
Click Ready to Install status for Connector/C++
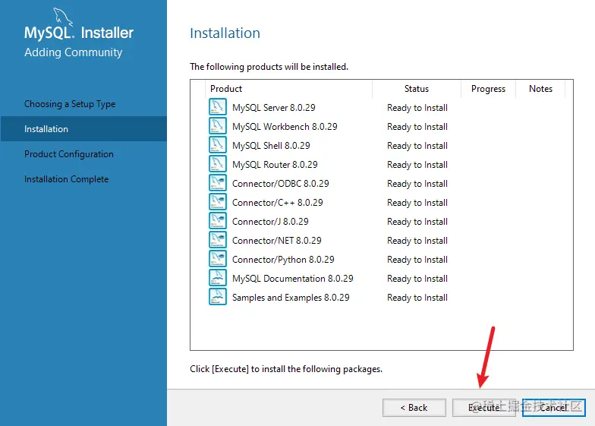coord(417,203)
